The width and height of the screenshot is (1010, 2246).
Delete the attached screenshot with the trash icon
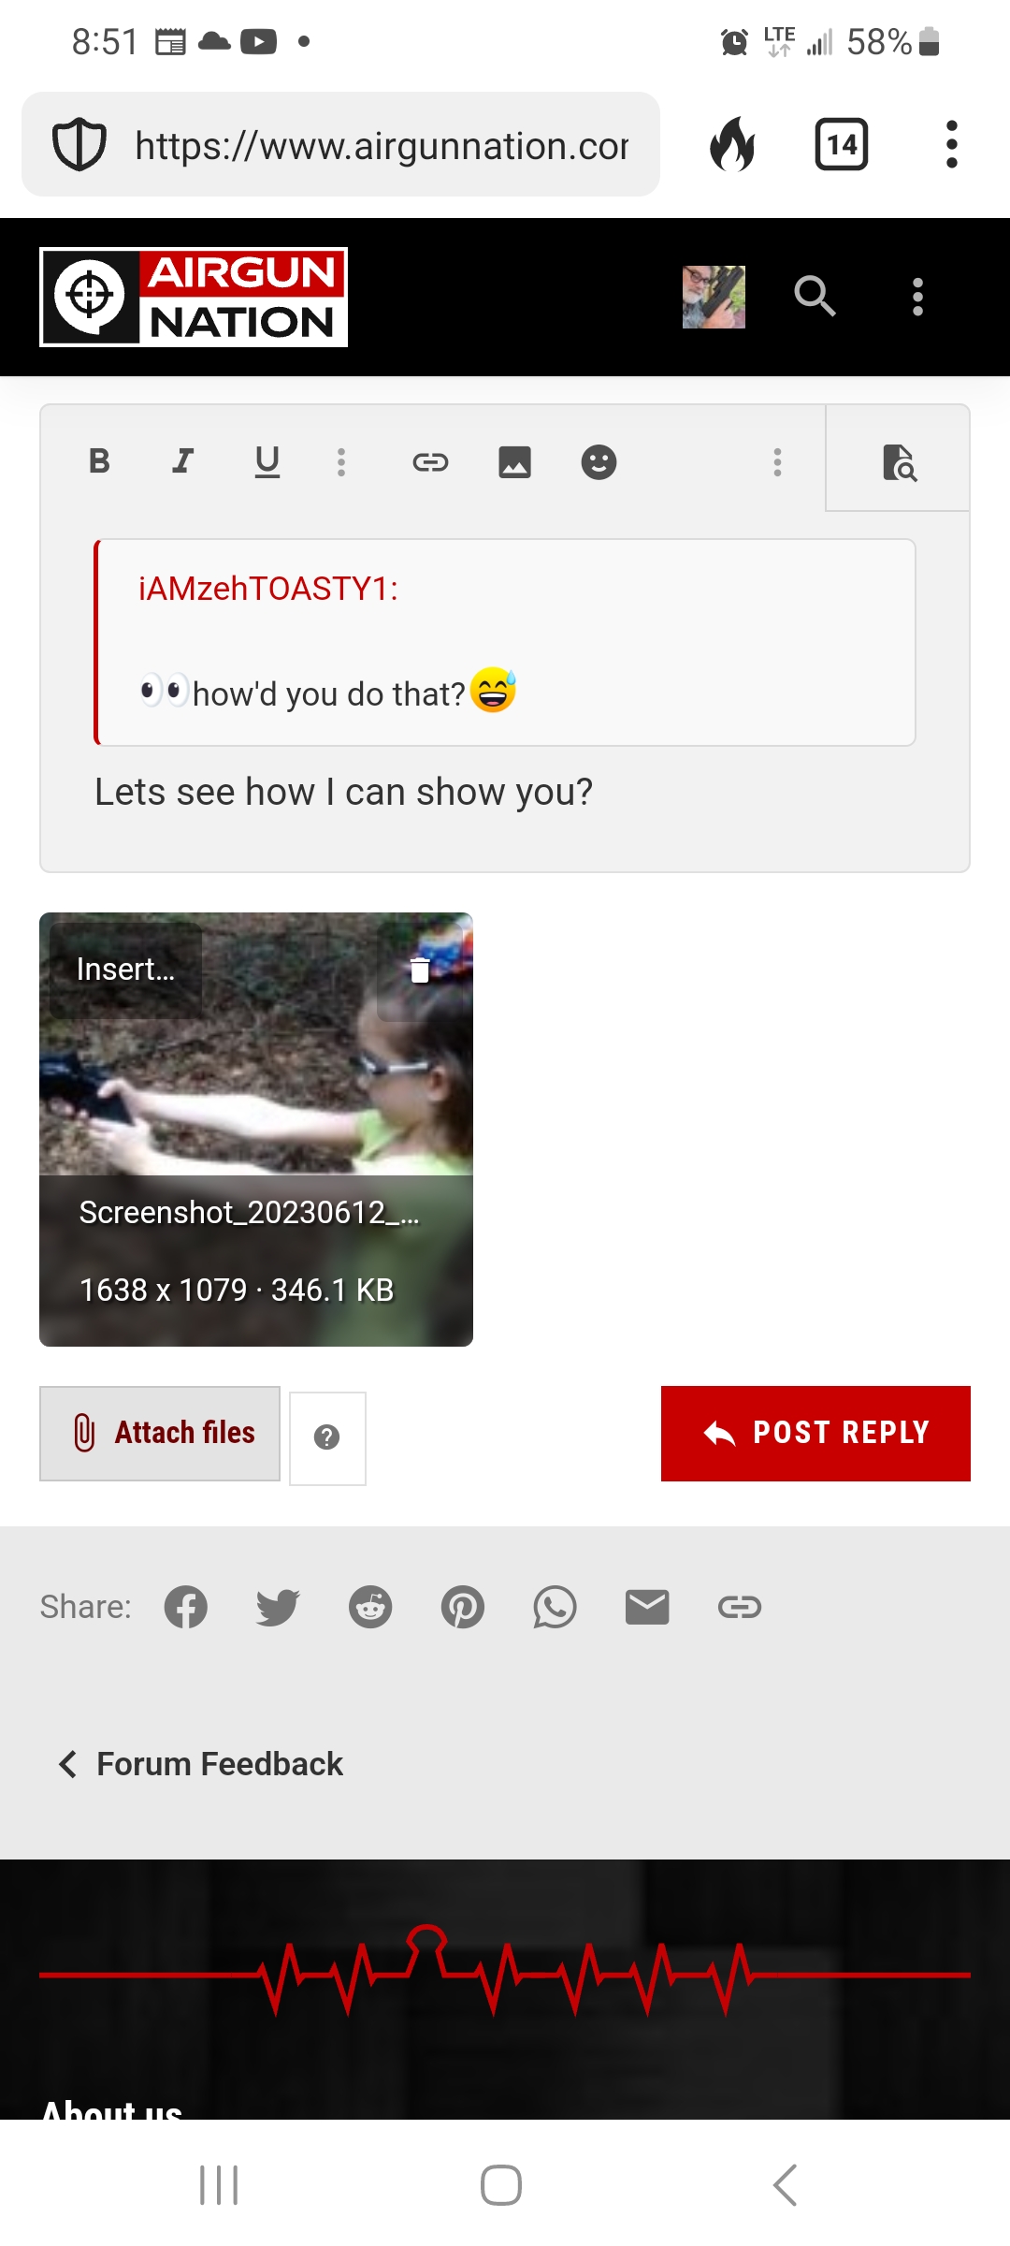pos(420,970)
